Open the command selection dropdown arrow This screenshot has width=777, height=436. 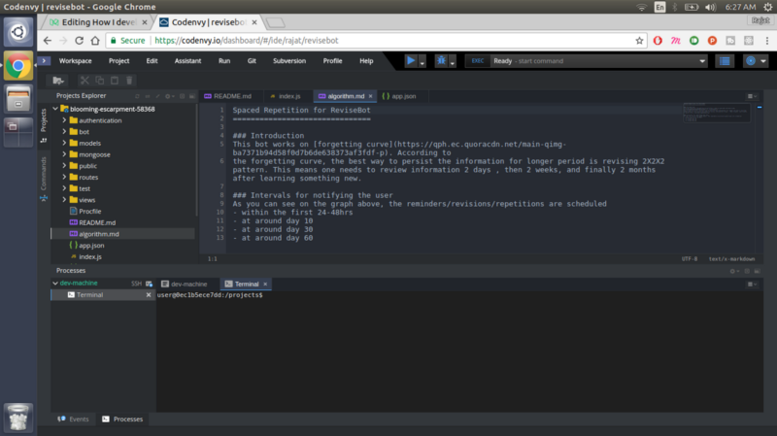(x=702, y=60)
